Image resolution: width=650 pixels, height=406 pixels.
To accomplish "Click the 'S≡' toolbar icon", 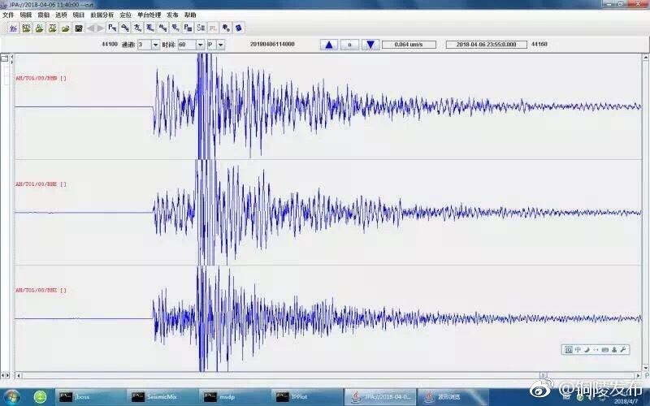I will pos(201,28).
